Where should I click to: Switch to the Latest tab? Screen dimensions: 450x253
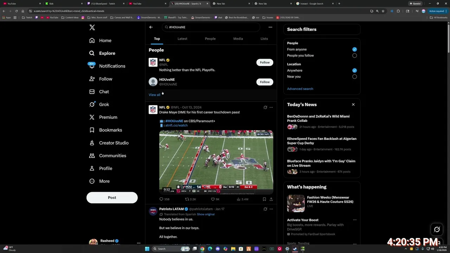click(x=182, y=39)
